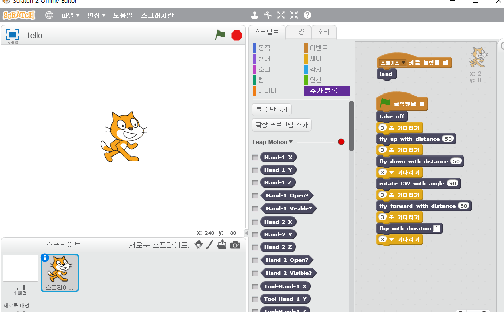Select the grow sprite tool
This screenshot has height=312, width=504.
click(x=281, y=15)
